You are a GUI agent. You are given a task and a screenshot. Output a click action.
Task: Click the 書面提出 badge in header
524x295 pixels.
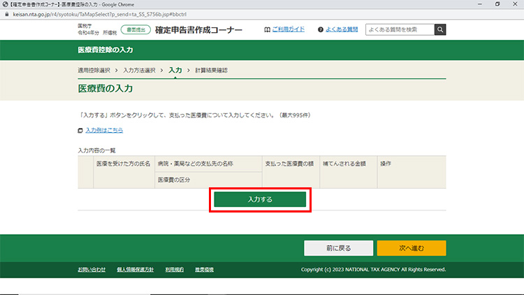[x=135, y=30]
